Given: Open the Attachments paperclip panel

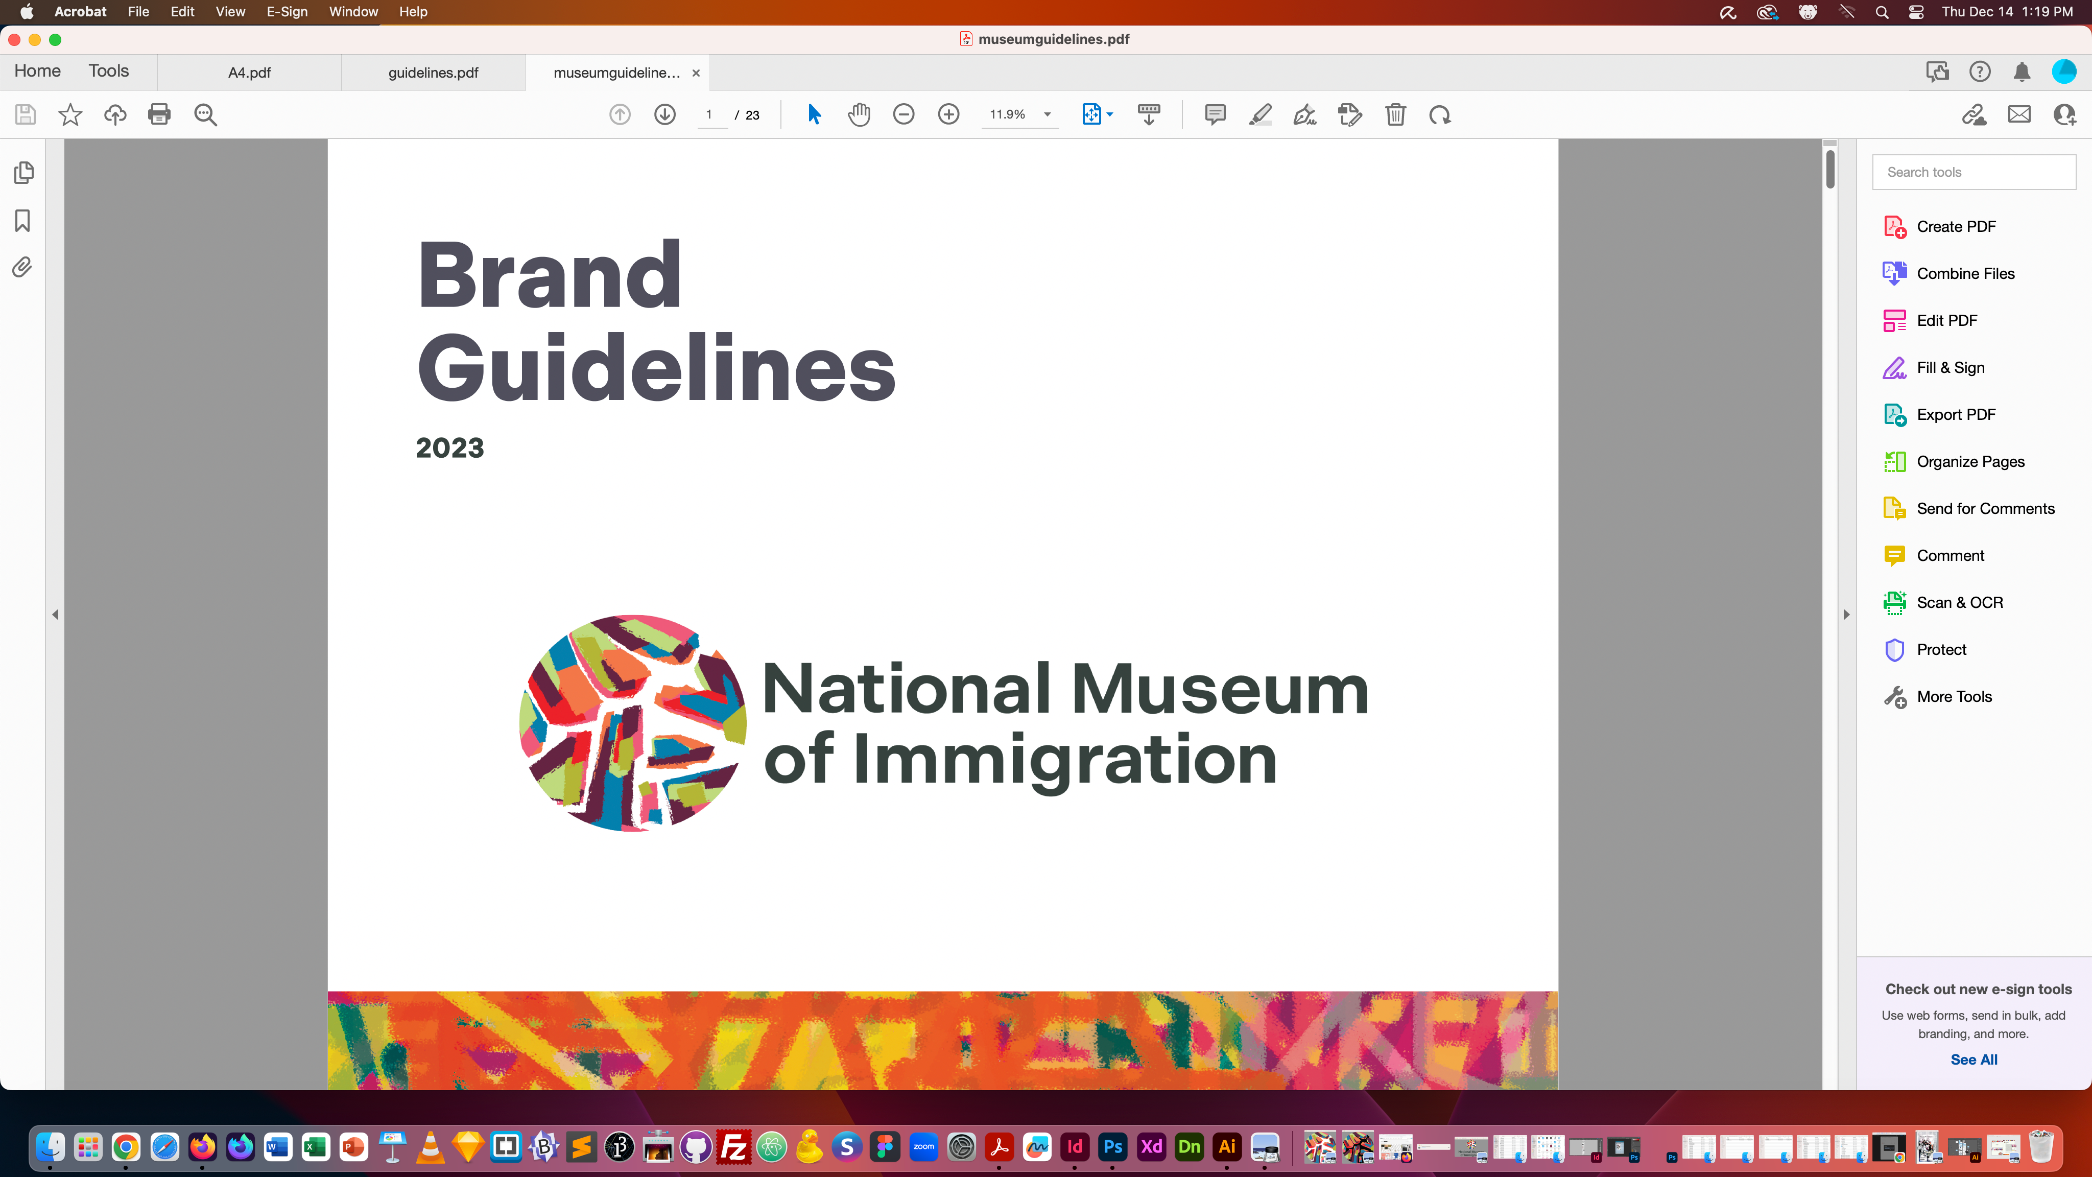Looking at the screenshot, I should coord(23,267).
